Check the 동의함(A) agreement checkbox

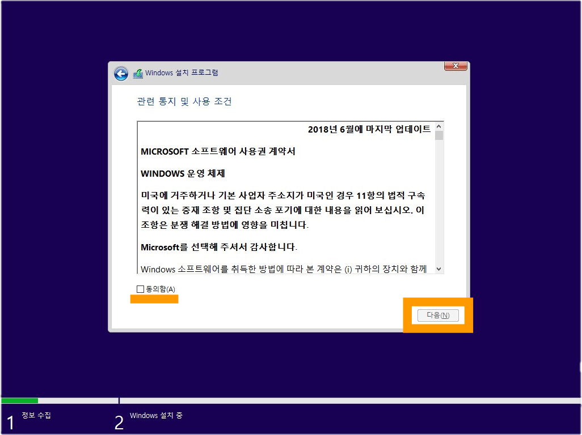tap(140, 289)
